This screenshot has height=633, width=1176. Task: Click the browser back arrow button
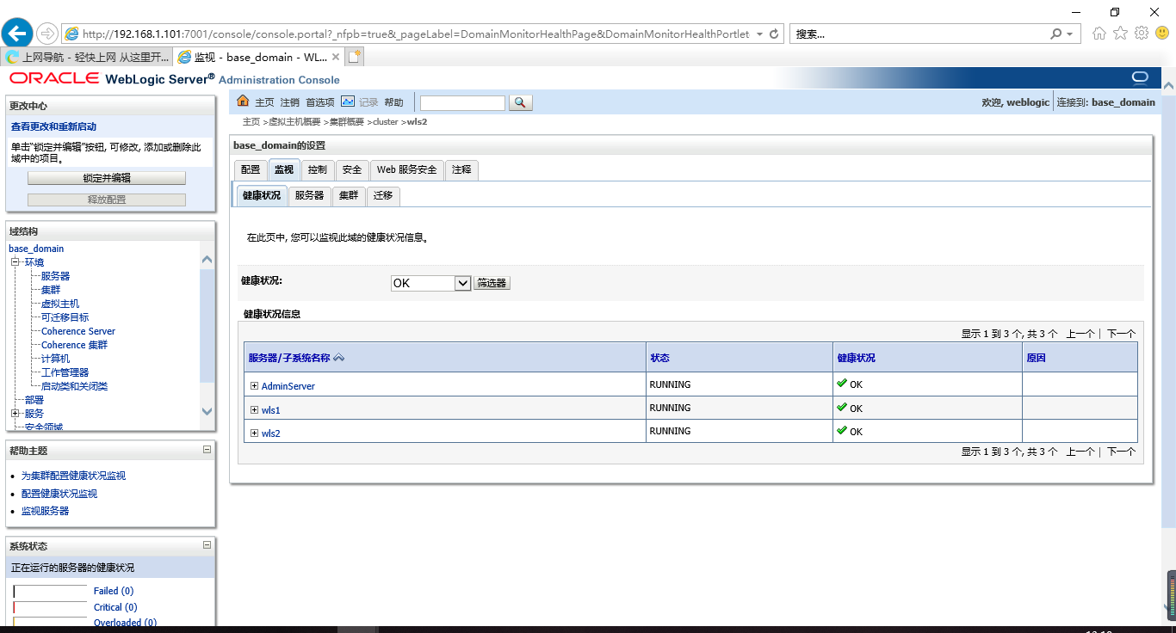18,34
